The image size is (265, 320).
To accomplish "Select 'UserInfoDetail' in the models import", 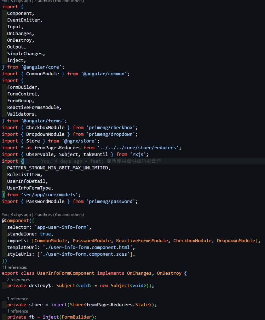I will pyautogui.click(x=26, y=181).
